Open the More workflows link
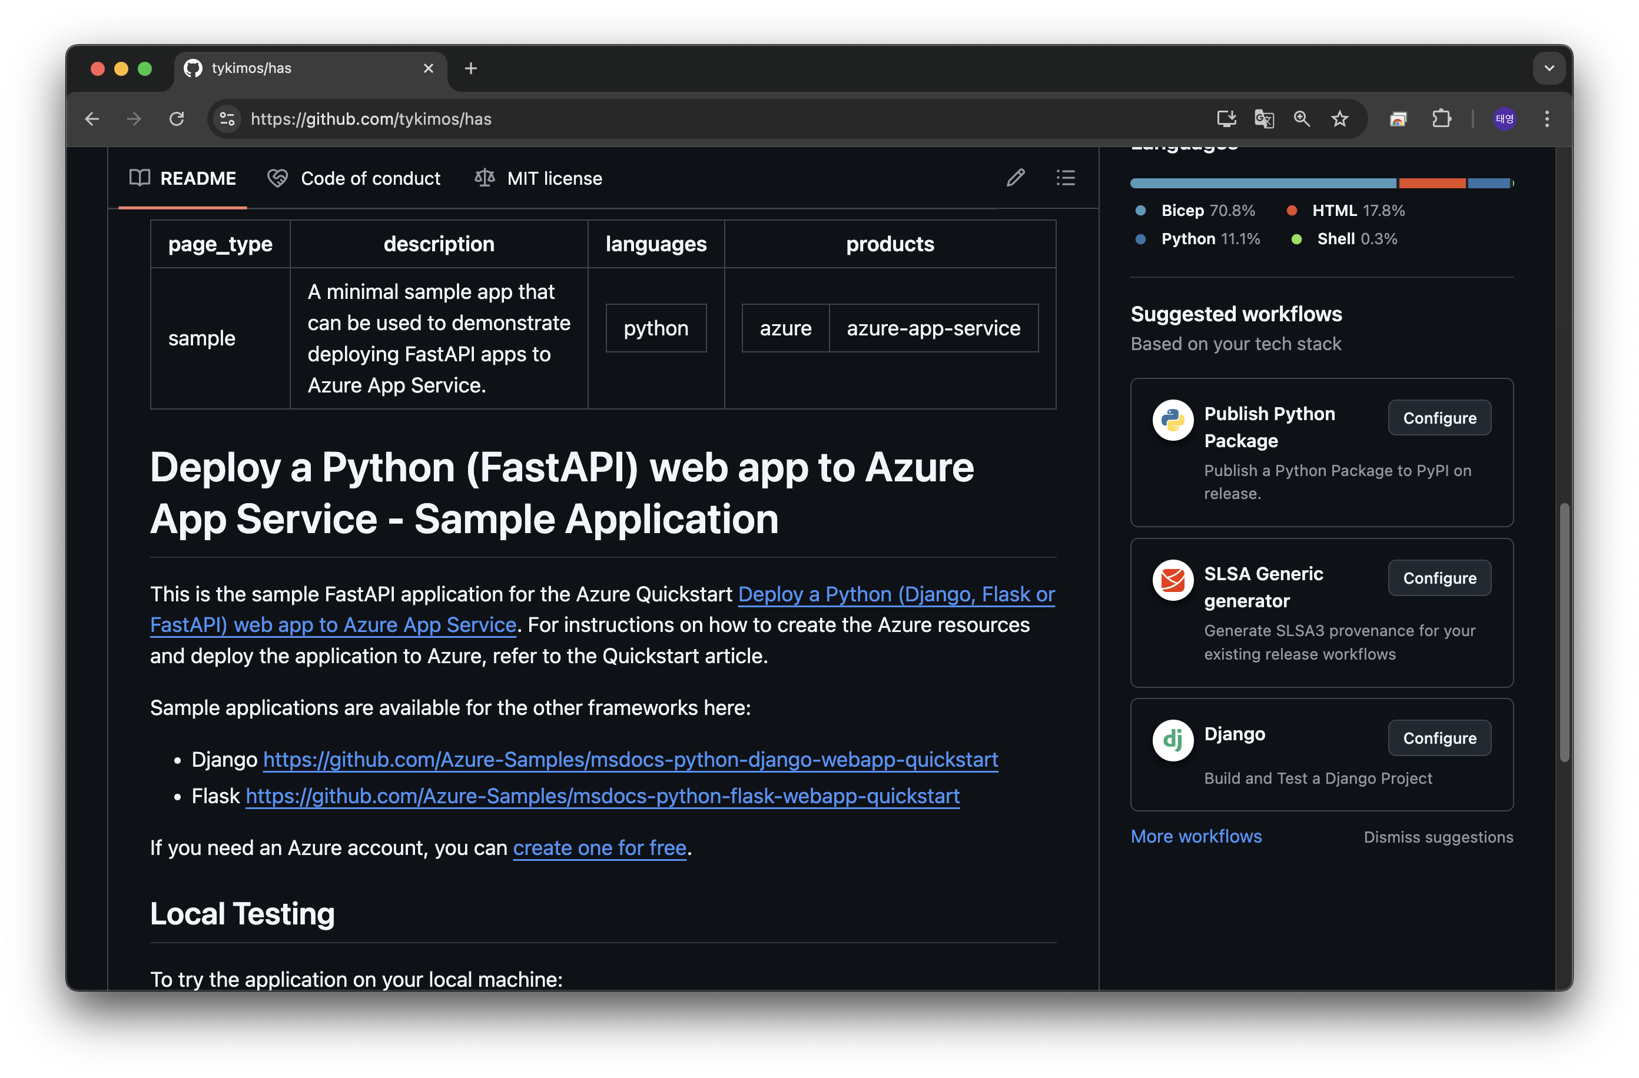Viewport: 1639px width, 1078px height. pos(1196,836)
